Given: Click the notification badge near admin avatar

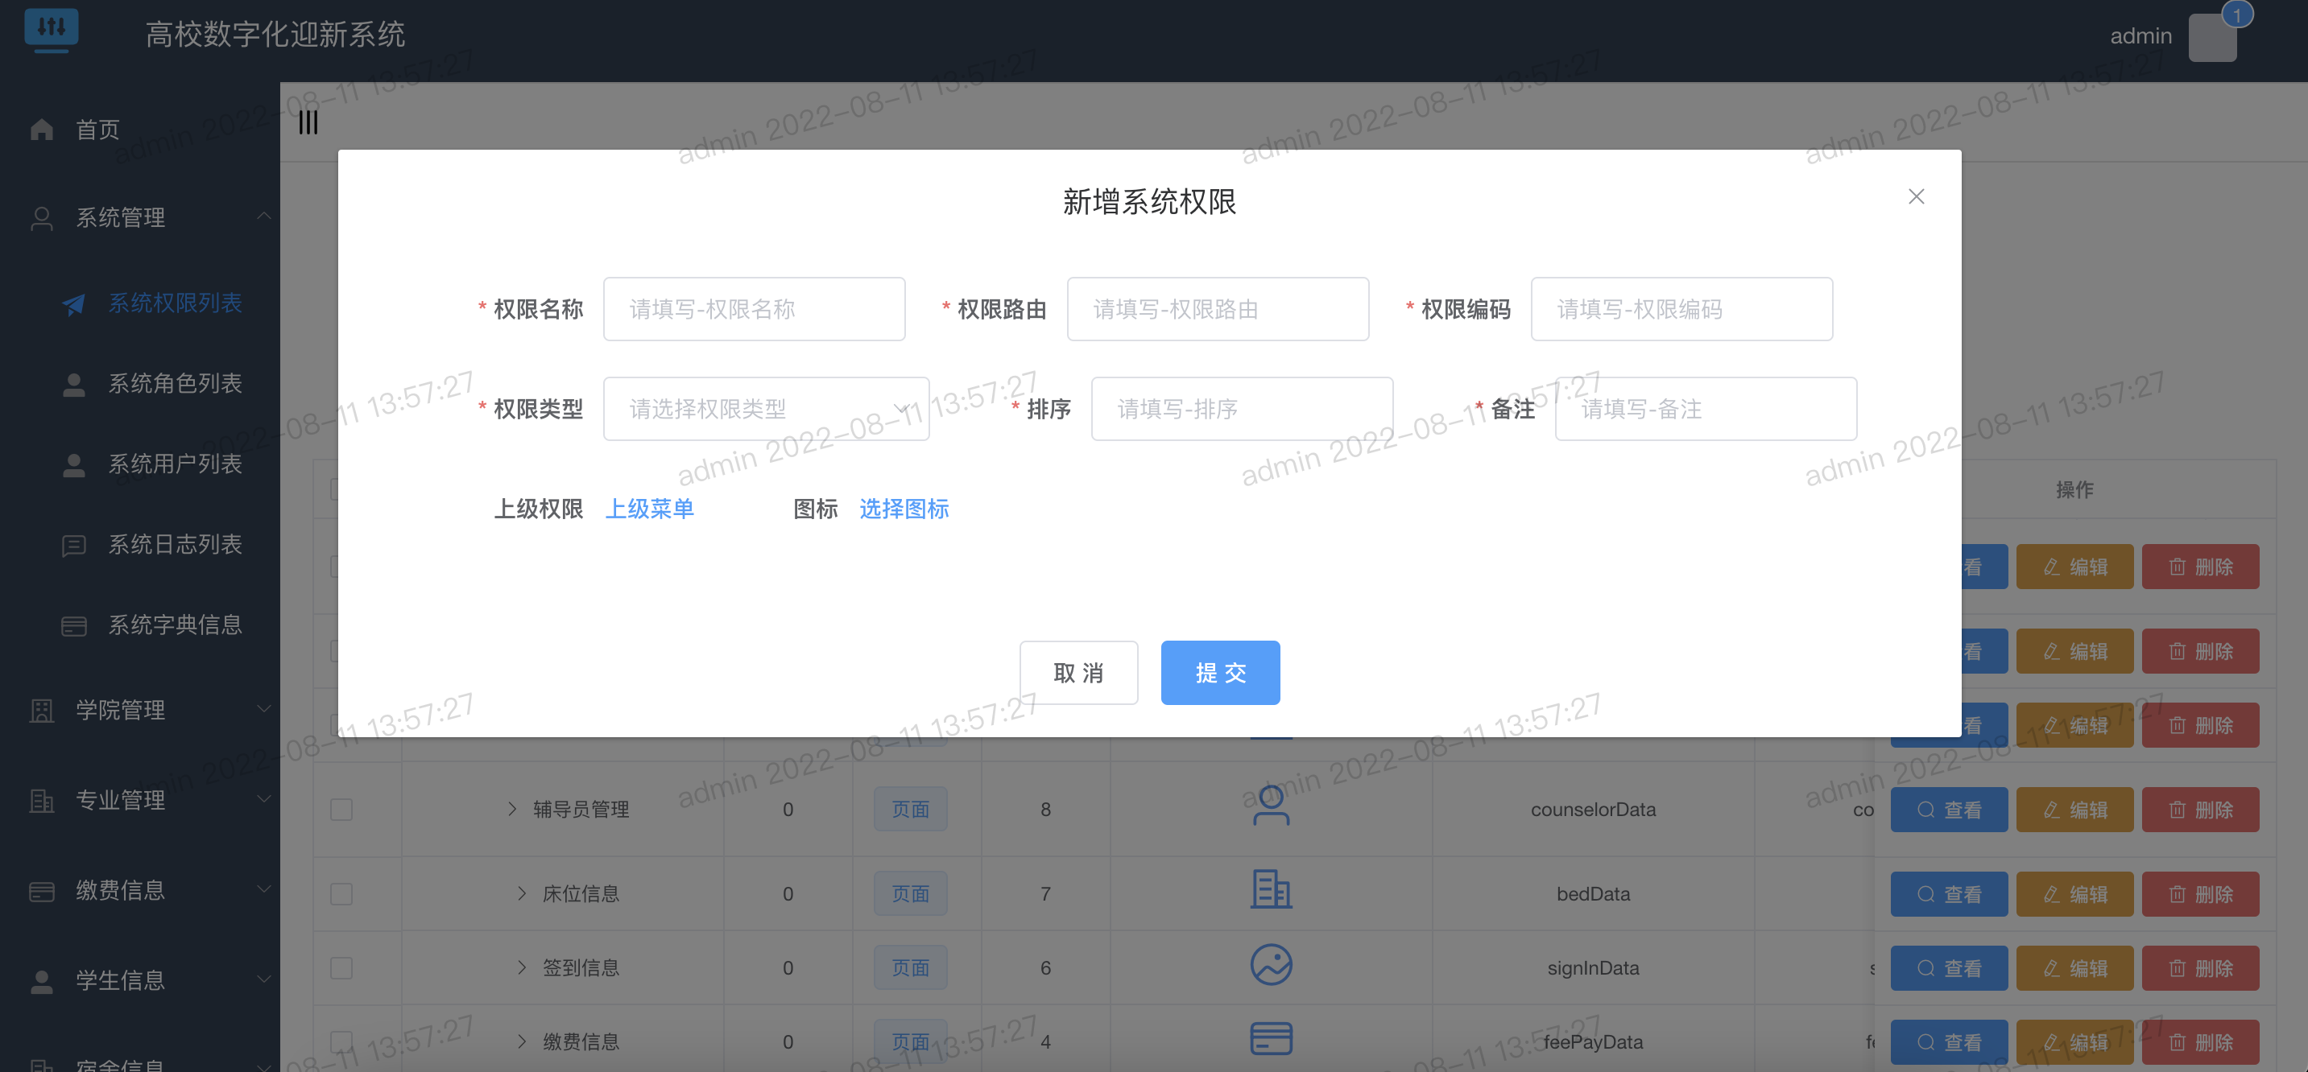Looking at the screenshot, I should point(2238,14).
